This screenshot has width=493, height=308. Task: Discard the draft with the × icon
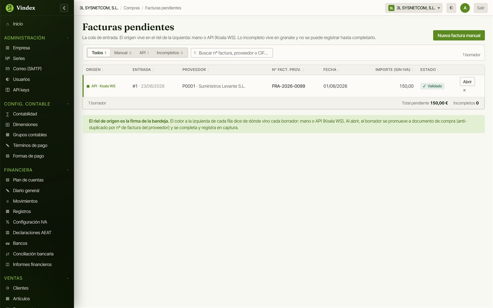[464, 90]
